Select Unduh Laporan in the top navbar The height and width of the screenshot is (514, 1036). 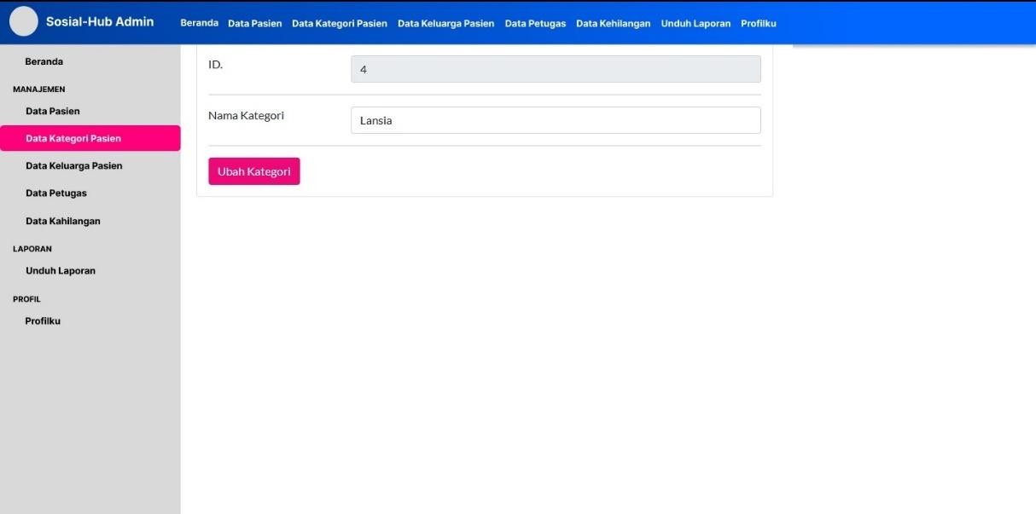point(696,23)
